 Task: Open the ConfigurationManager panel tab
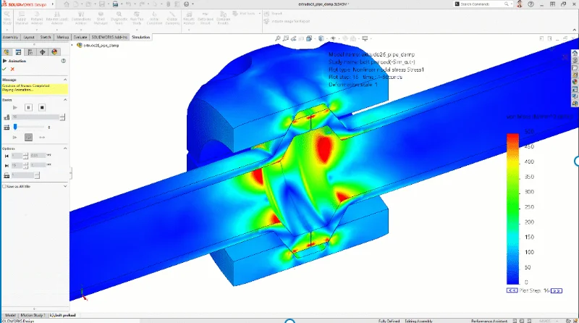tap(30, 52)
